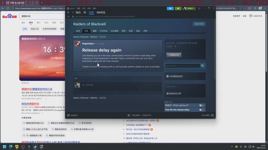Go to 库 in Steam navigation

click(85, 12)
